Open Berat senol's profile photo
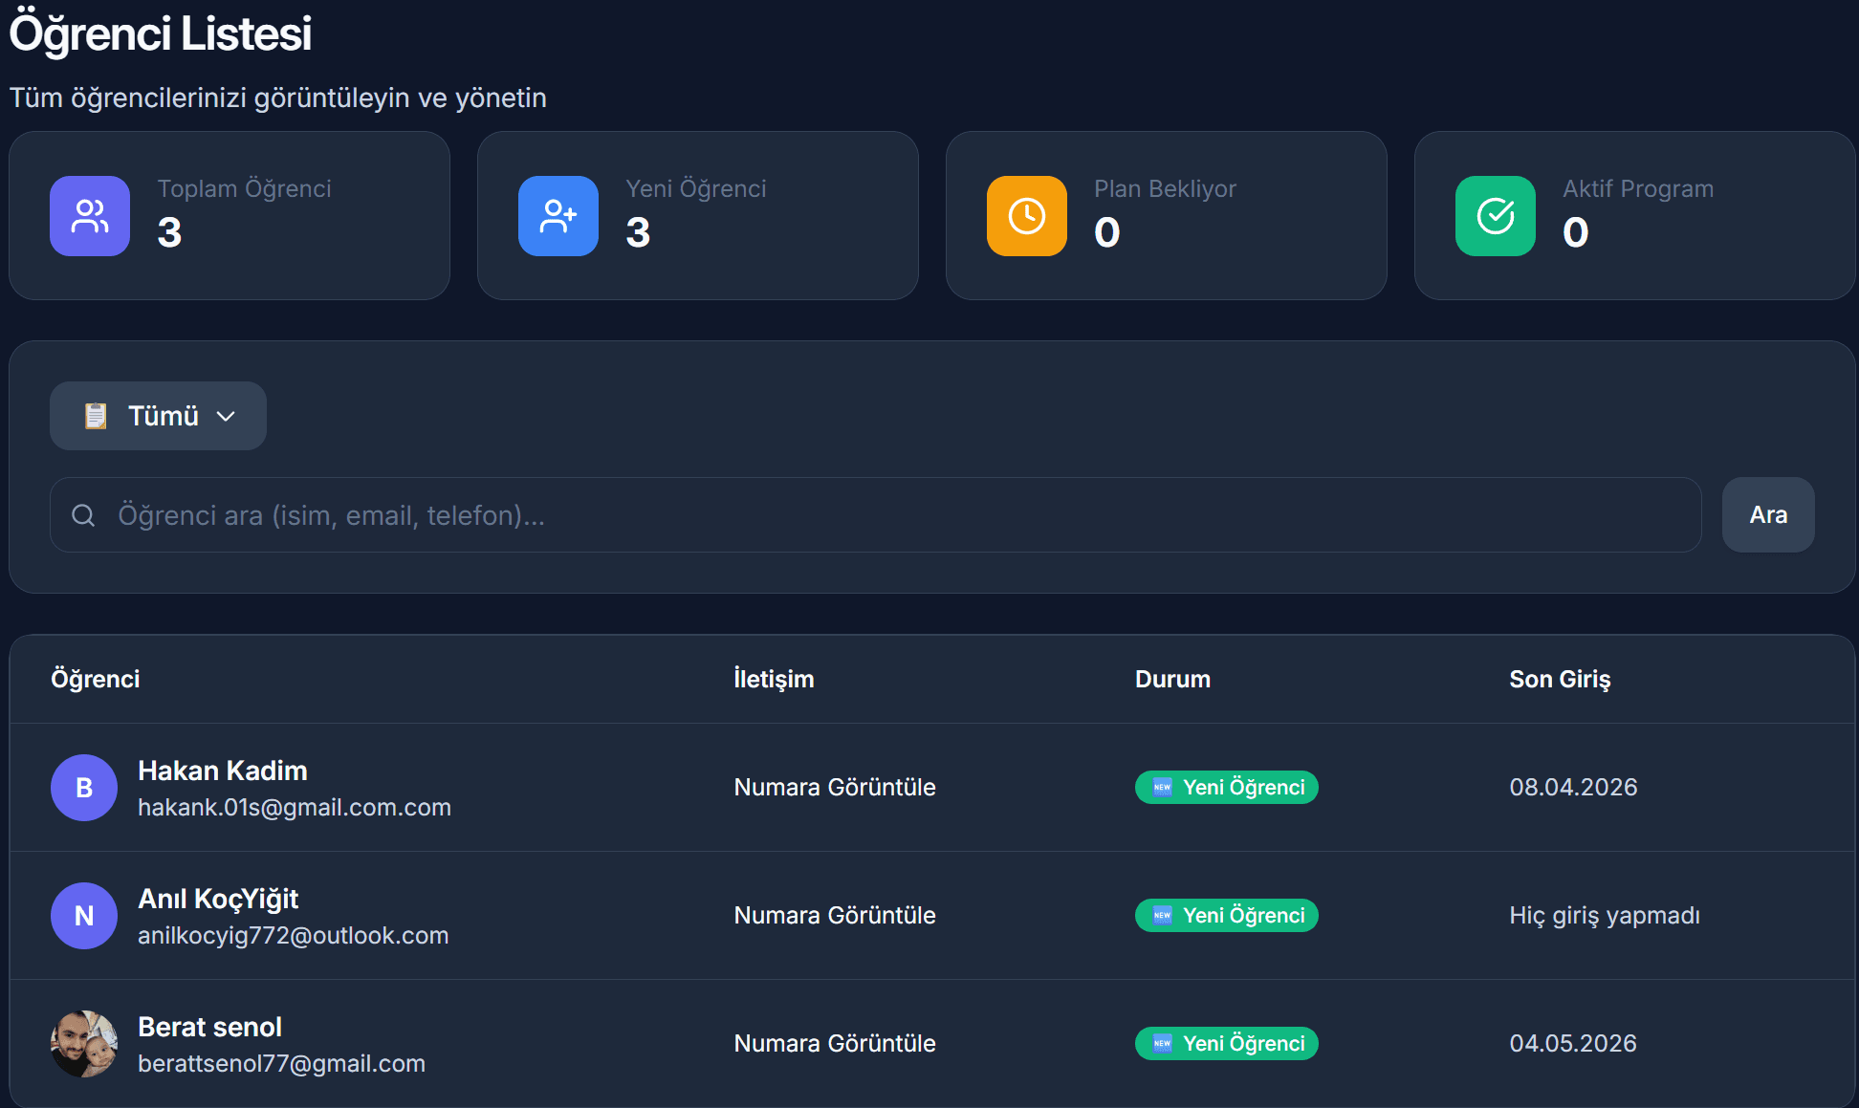Viewport: 1859px width, 1108px height. click(x=84, y=1044)
